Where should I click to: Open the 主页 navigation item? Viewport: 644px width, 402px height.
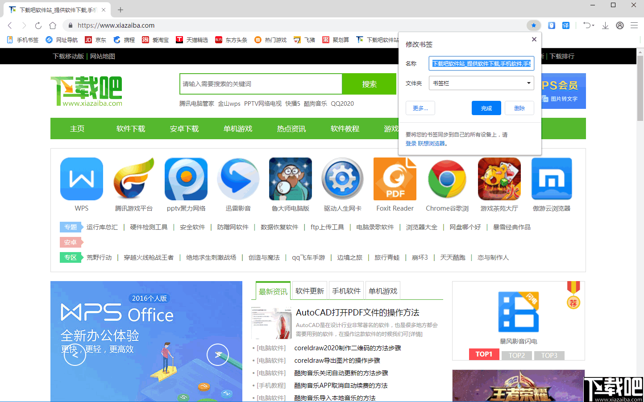77,128
